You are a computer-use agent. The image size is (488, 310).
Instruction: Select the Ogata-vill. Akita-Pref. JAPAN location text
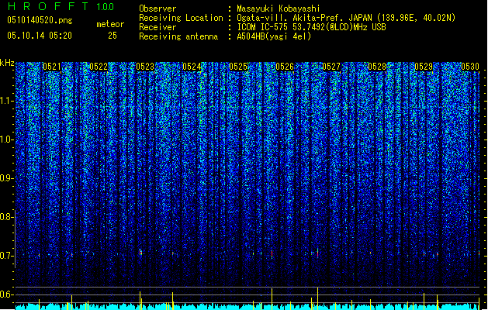[x=346, y=18]
